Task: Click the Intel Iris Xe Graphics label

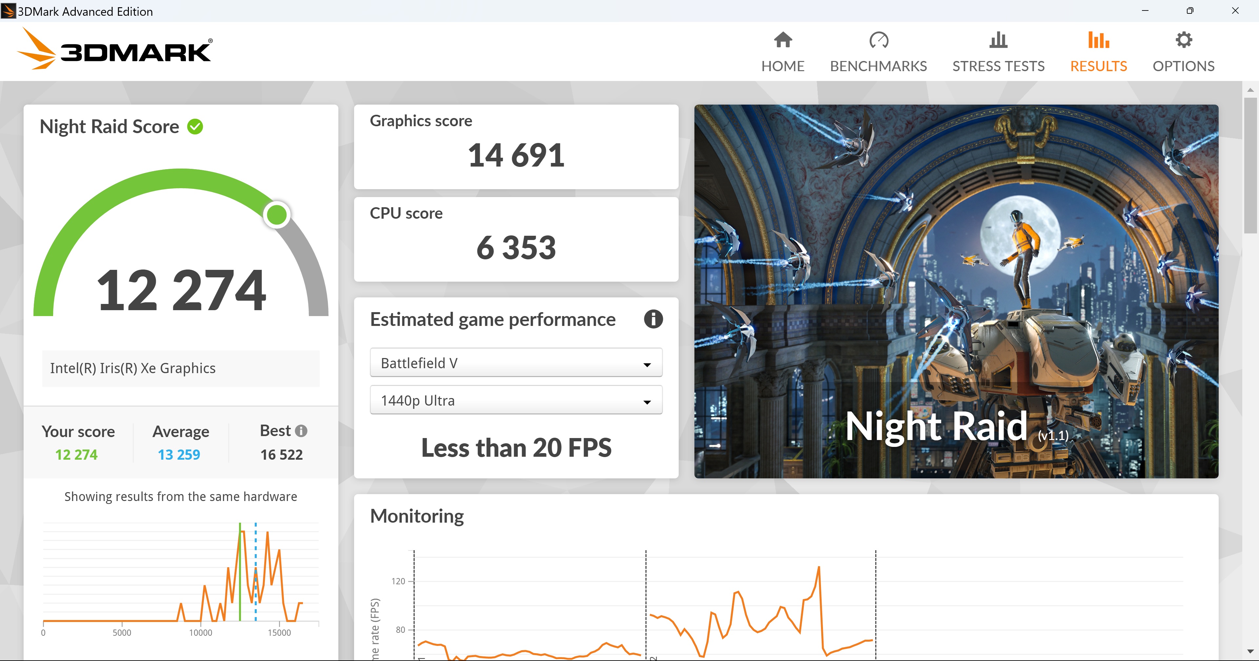Action: click(x=132, y=368)
